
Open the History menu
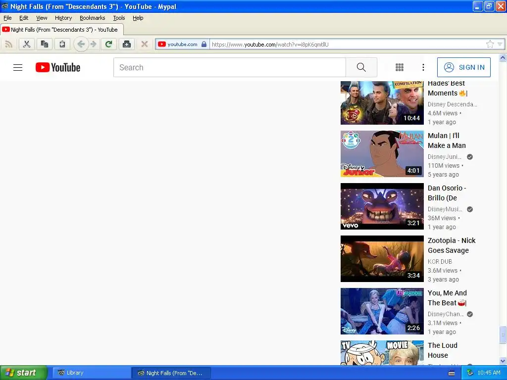click(x=63, y=18)
